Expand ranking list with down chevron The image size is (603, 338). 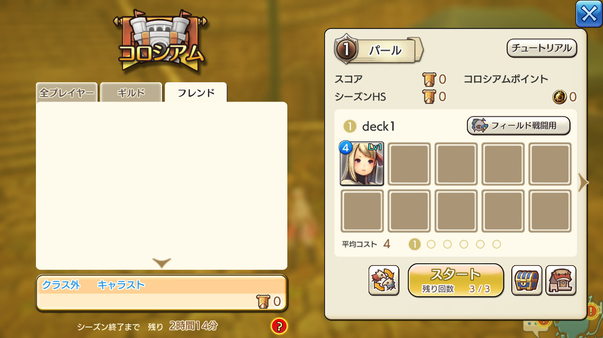(162, 263)
